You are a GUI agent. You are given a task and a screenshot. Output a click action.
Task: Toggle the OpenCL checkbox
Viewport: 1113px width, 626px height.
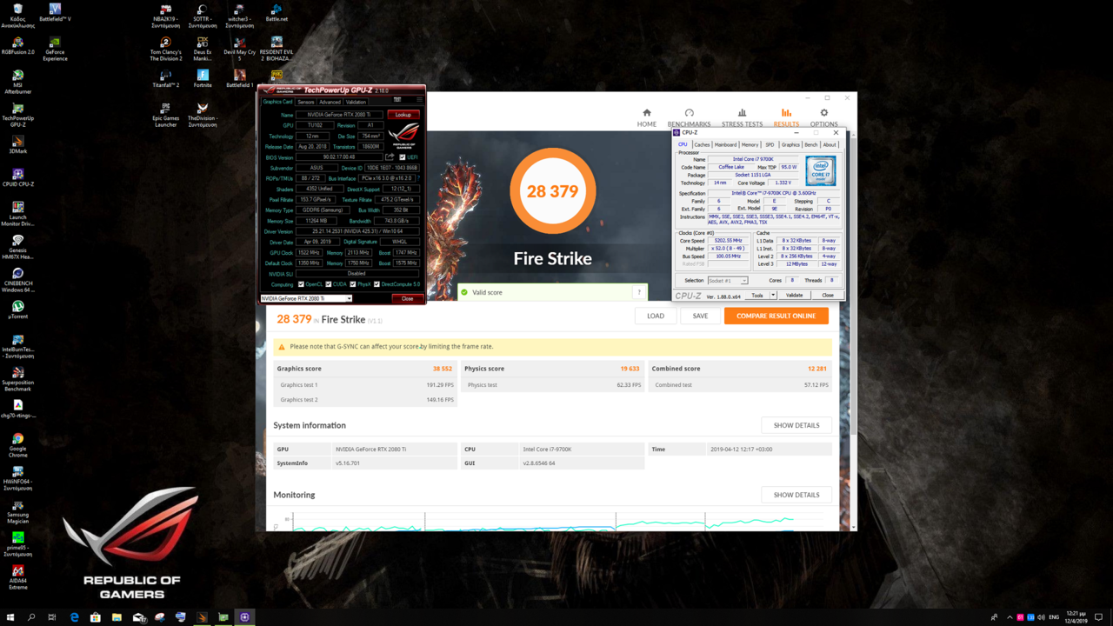301,284
